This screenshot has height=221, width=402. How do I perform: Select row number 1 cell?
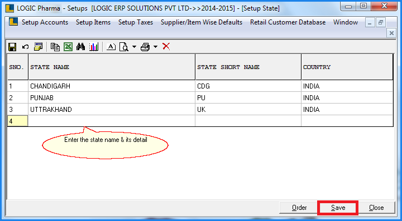[18, 86]
